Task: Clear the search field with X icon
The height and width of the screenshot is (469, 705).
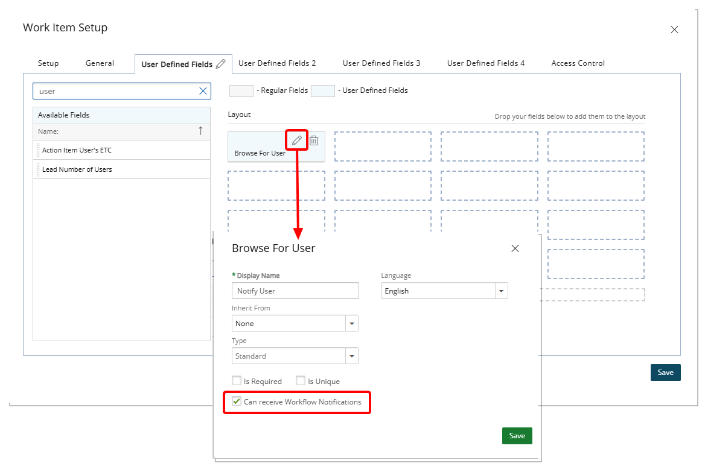Action: coord(203,91)
